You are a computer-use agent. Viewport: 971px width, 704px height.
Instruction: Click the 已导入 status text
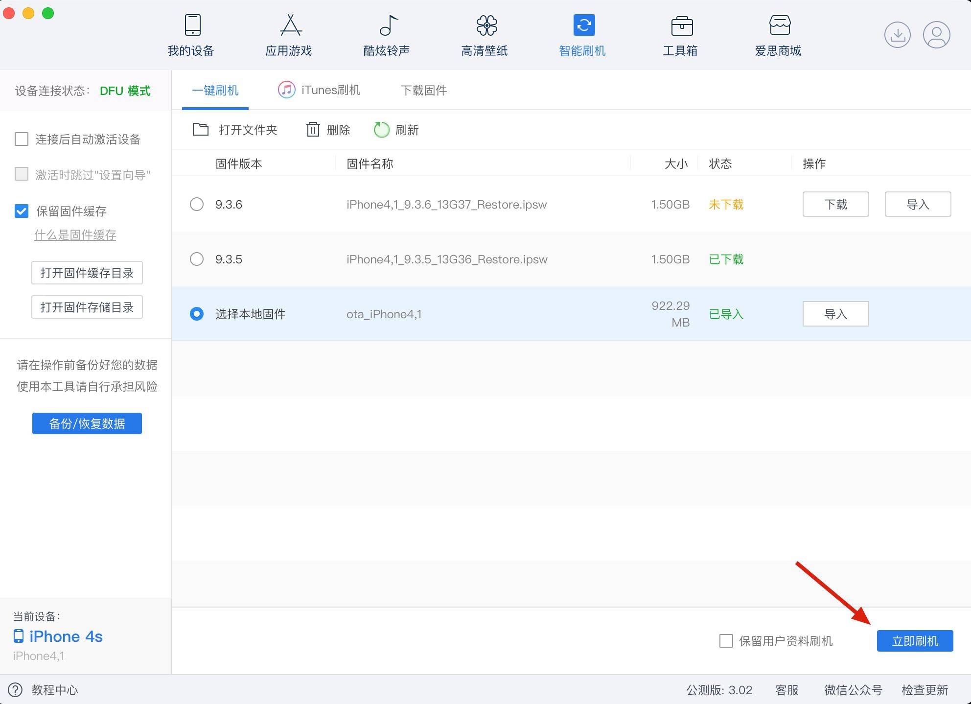pyautogui.click(x=726, y=314)
